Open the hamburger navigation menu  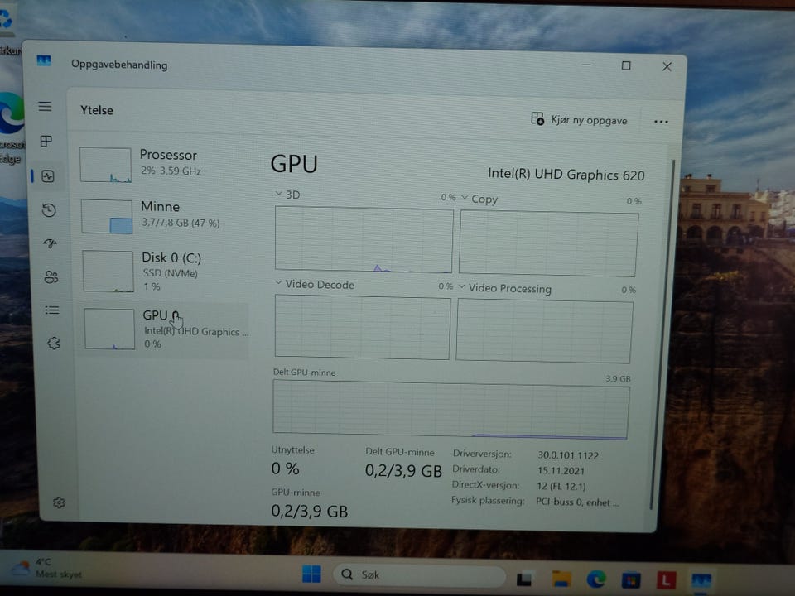coord(45,106)
